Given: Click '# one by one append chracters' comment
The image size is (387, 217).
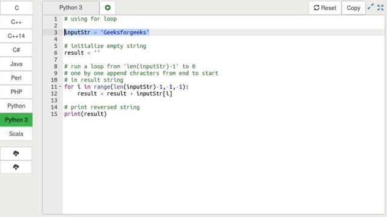Looking at the screenshot, I should point(141,73).
